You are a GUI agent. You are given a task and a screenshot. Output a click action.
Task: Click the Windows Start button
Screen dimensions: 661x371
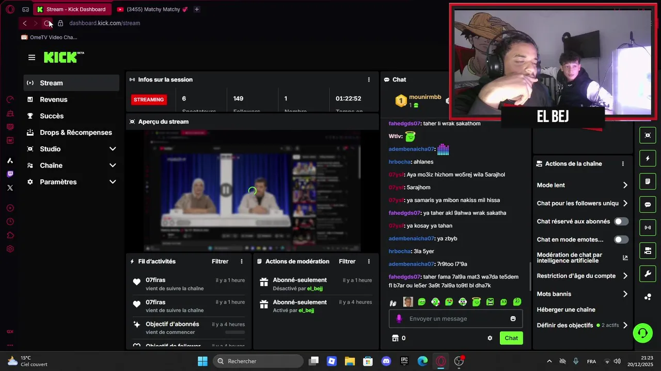pos(202,362)
